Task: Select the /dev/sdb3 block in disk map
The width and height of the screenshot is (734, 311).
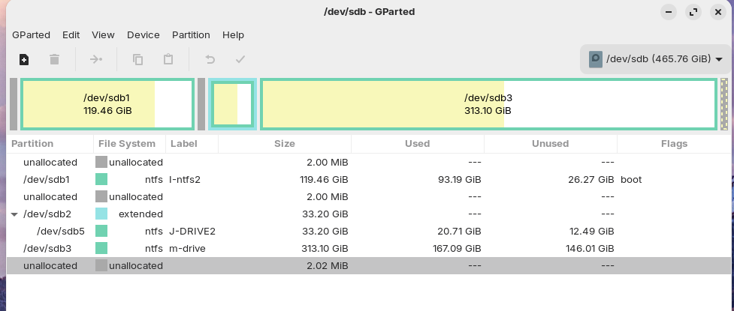Action: pyautogui.click(x=488, y=104)
